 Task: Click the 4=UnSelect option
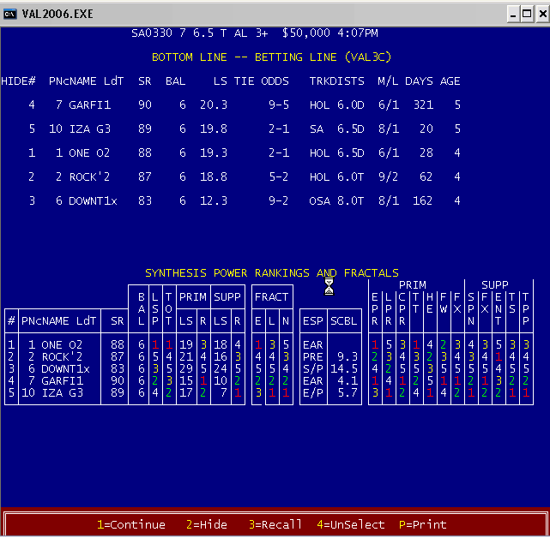coord(351,524)
